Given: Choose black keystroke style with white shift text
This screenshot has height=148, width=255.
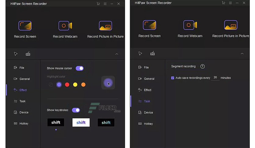Looking at the screenshot, I should click(56, 122).
